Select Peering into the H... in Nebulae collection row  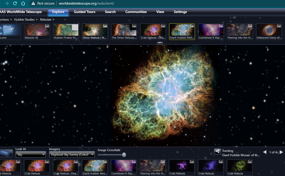pyautogui.click(x=240, y=32)
